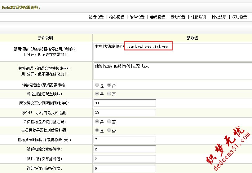The height and width of the screenshot is (173, 252).
Task: Select 否 for 评论加验证码重确认
Action: [109, 93]
